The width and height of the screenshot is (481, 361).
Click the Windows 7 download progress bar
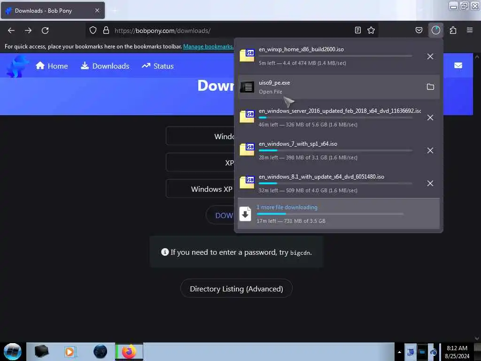click(335, 150)
